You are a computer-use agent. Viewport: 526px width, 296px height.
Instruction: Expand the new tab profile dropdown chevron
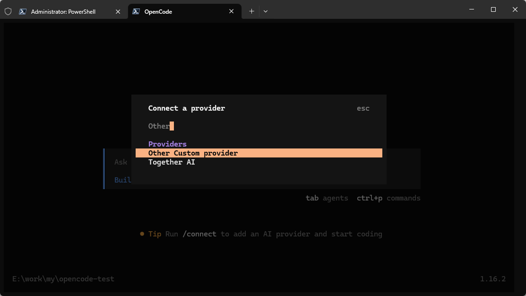(265, 11)
